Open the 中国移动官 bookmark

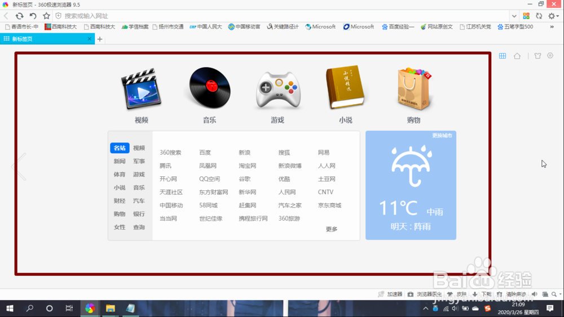click(x=244, y=26)
